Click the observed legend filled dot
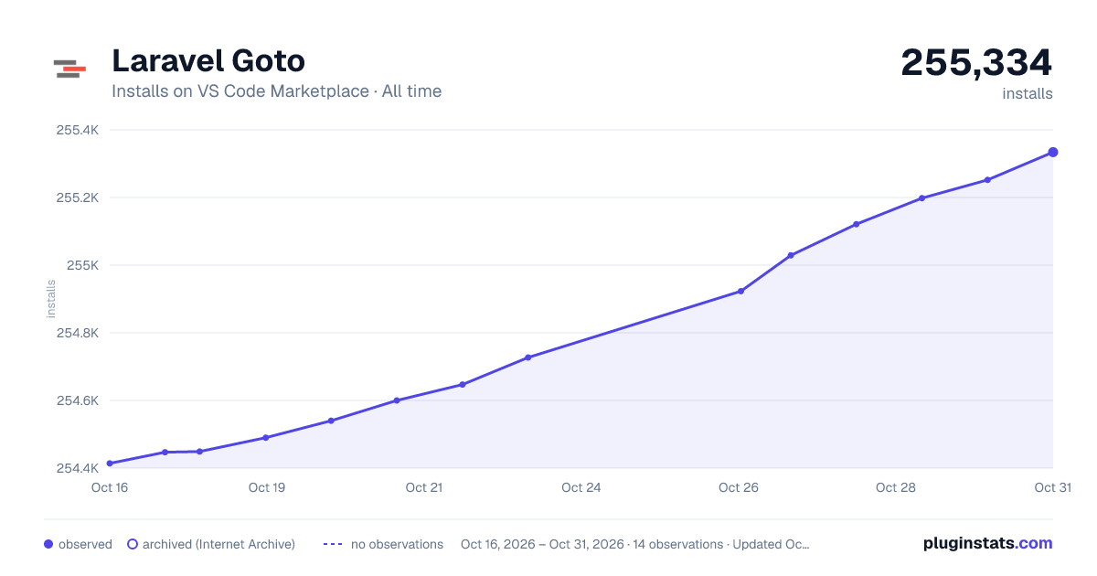The width and height of the screenshot is (1097, 576). click(48, 544)
